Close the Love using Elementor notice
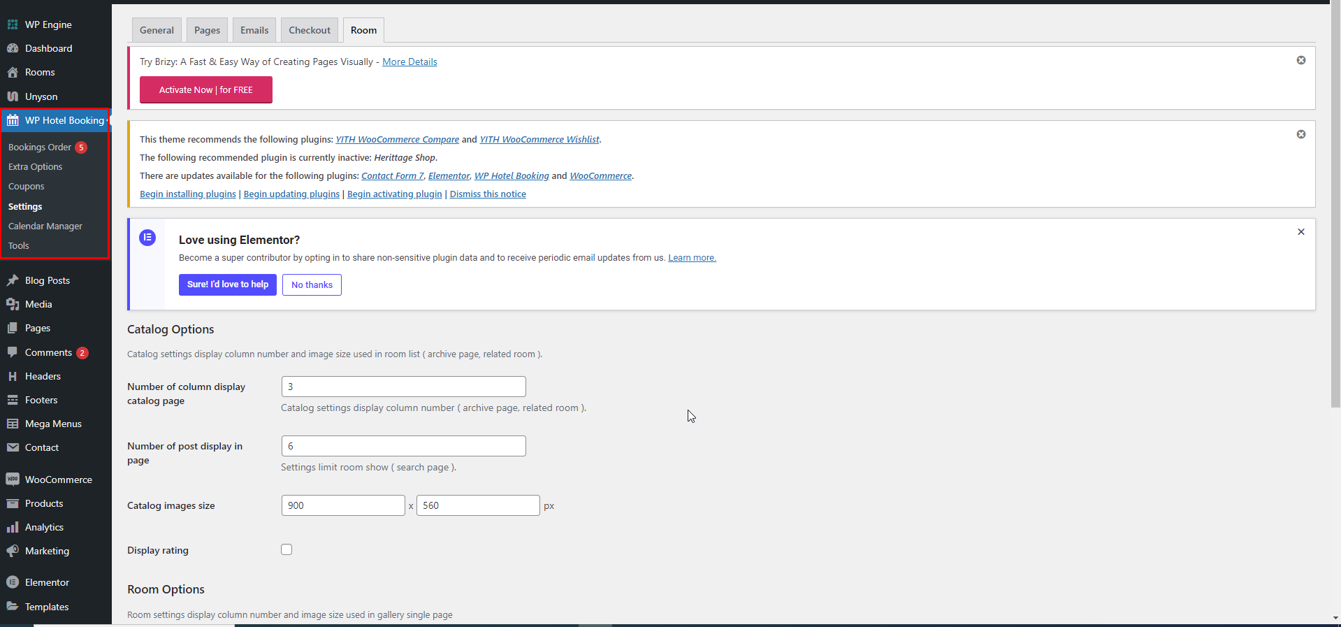 pos(1301,232)
